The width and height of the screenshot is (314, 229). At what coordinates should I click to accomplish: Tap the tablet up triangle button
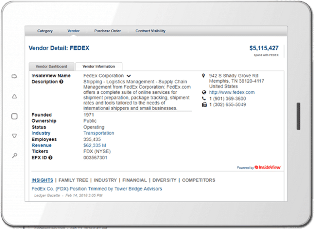point(14,97)
